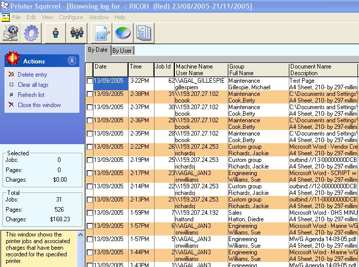
Task: Click user name gillespiem
Action: (x=187, y=87)
